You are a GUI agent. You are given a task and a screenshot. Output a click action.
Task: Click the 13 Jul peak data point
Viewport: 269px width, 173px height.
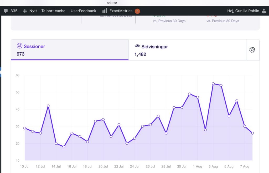pyautogui.click(x=48, y=106)
